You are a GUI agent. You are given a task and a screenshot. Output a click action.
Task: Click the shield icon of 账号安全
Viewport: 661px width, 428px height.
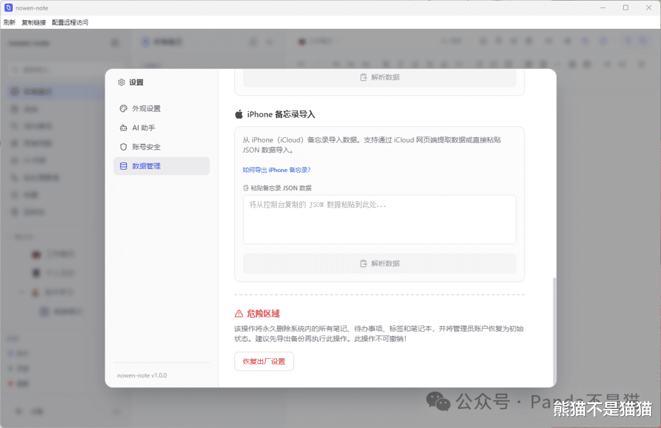coord(124,147)
